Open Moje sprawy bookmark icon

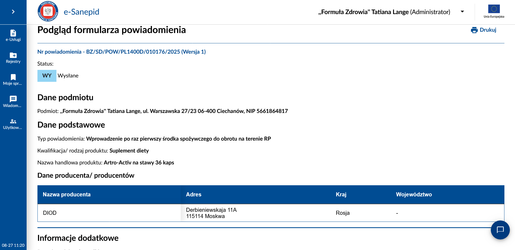click(13, 77)
